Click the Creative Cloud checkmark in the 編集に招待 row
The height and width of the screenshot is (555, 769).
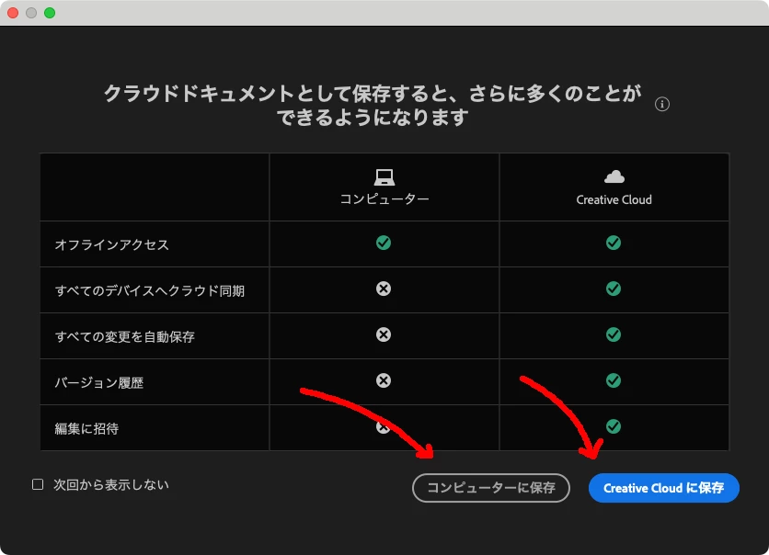[614, 426]
